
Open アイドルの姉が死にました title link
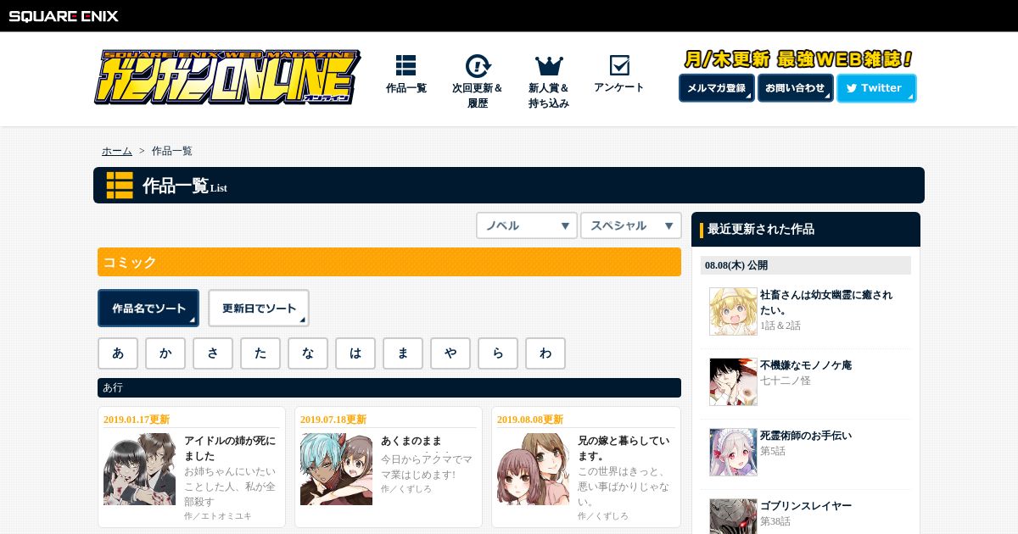[230, 448]
